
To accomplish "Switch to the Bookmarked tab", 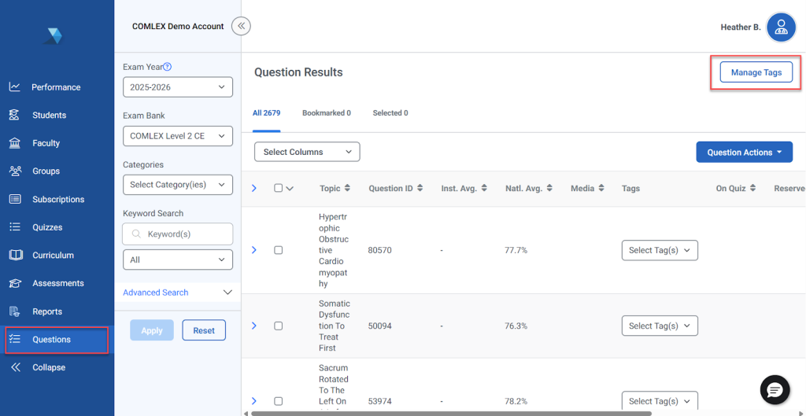I will click(326, 113).
